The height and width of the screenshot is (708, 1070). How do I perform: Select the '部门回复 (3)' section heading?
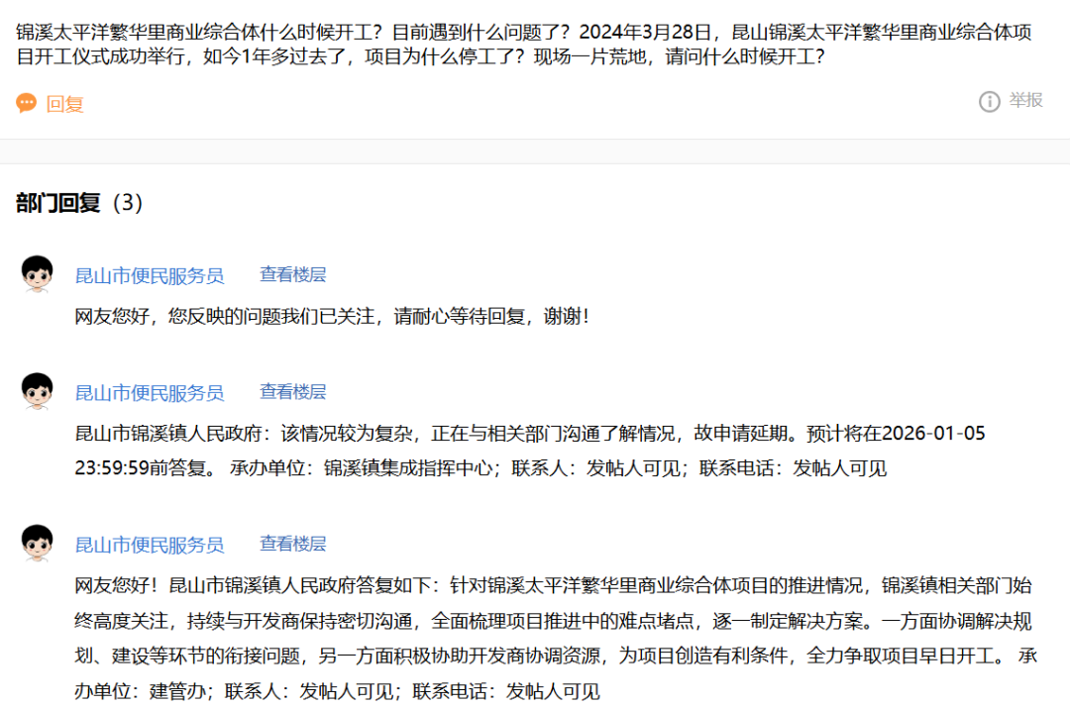point(80,203)
